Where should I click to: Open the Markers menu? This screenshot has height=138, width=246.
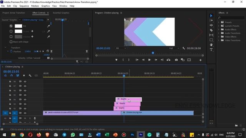coord(35,6)
